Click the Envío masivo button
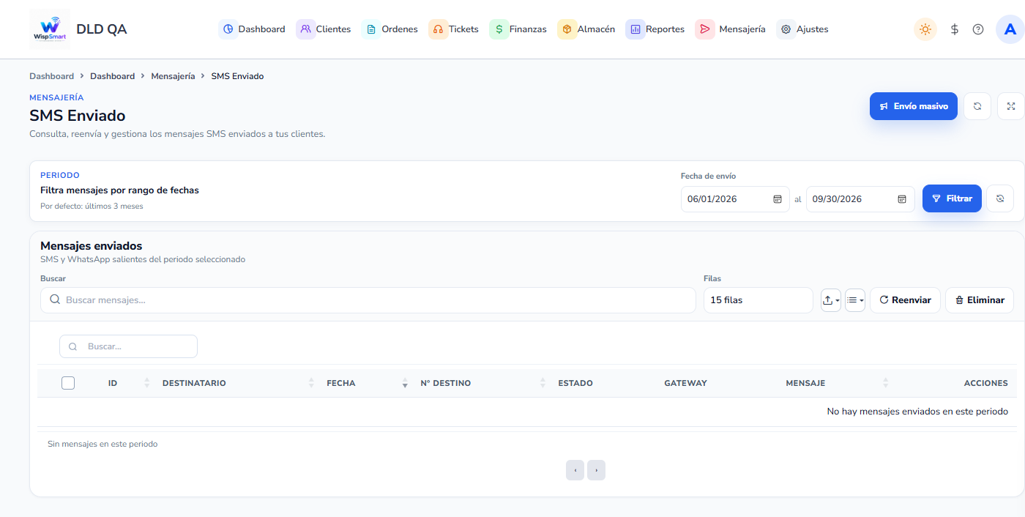This screenshot has height=517, width=1025. coord(914,106)
